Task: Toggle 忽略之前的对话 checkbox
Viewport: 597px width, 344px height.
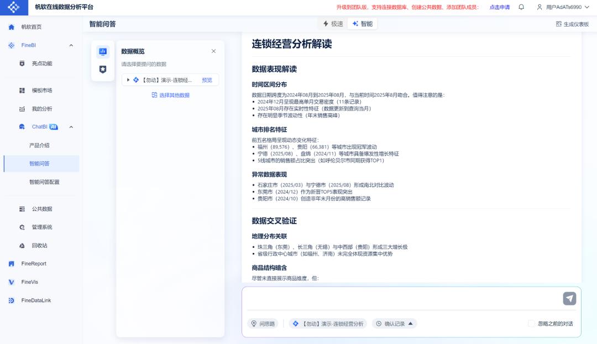Action: click(x=531, y=324)
